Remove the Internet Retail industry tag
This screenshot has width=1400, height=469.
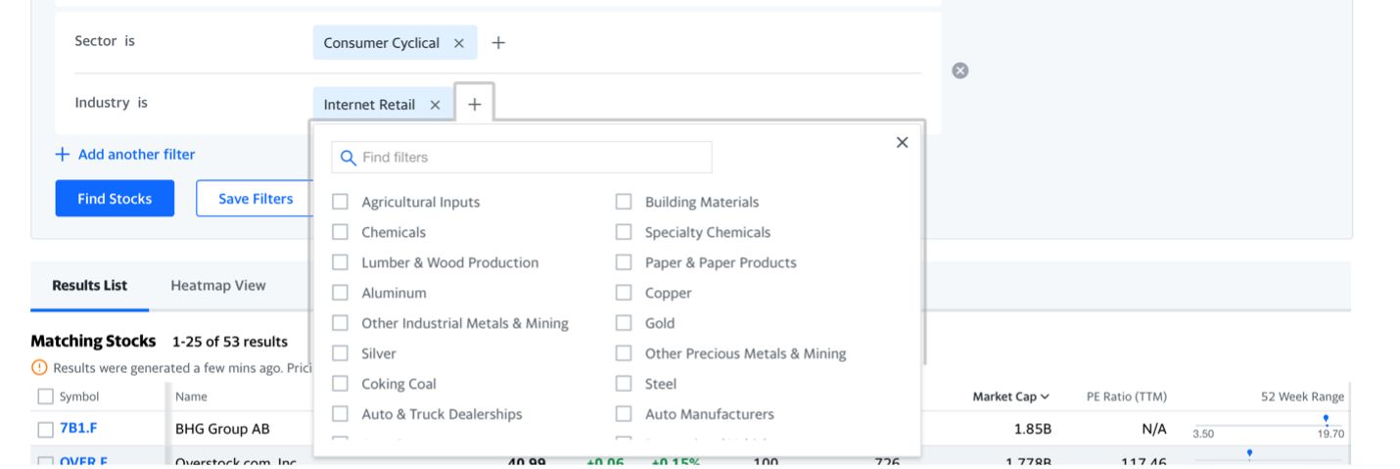pyautogui.click(x=436, y=105)
